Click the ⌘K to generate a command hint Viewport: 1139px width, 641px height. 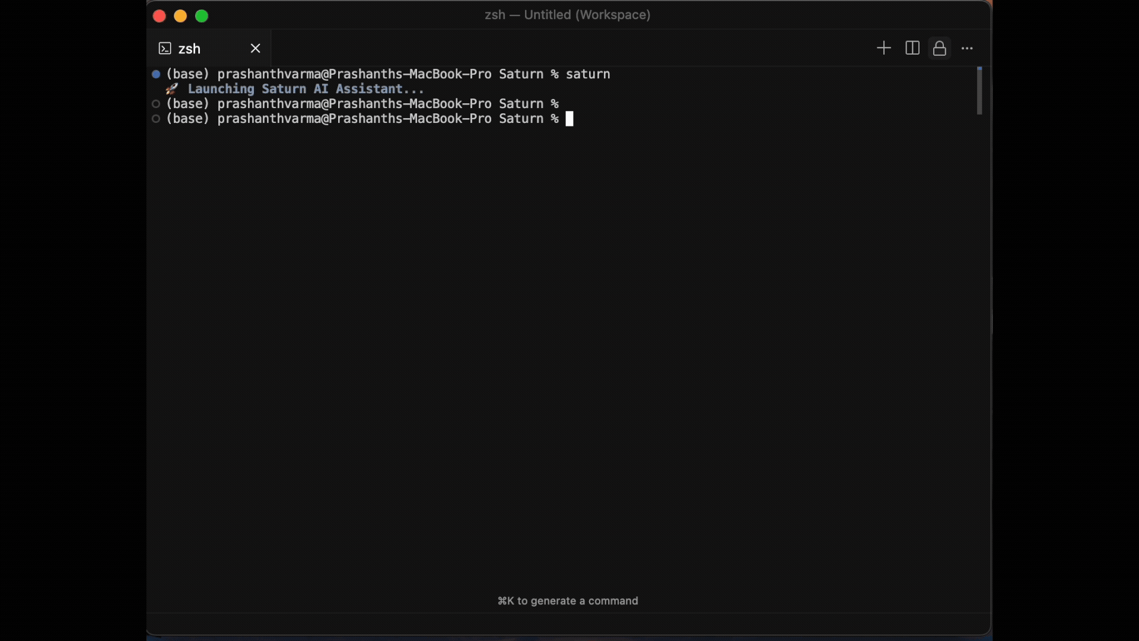(567, 601)
